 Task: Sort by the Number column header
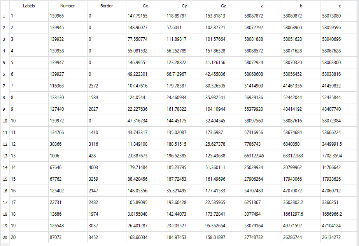click(68, 6)
